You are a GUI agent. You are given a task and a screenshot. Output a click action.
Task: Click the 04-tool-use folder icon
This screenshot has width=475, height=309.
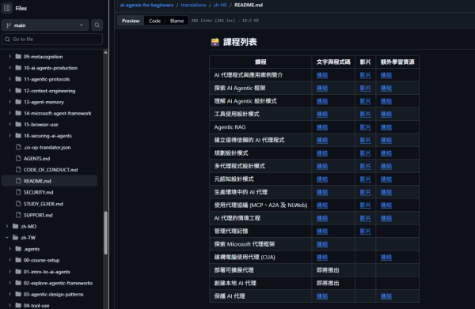[18, 305]
